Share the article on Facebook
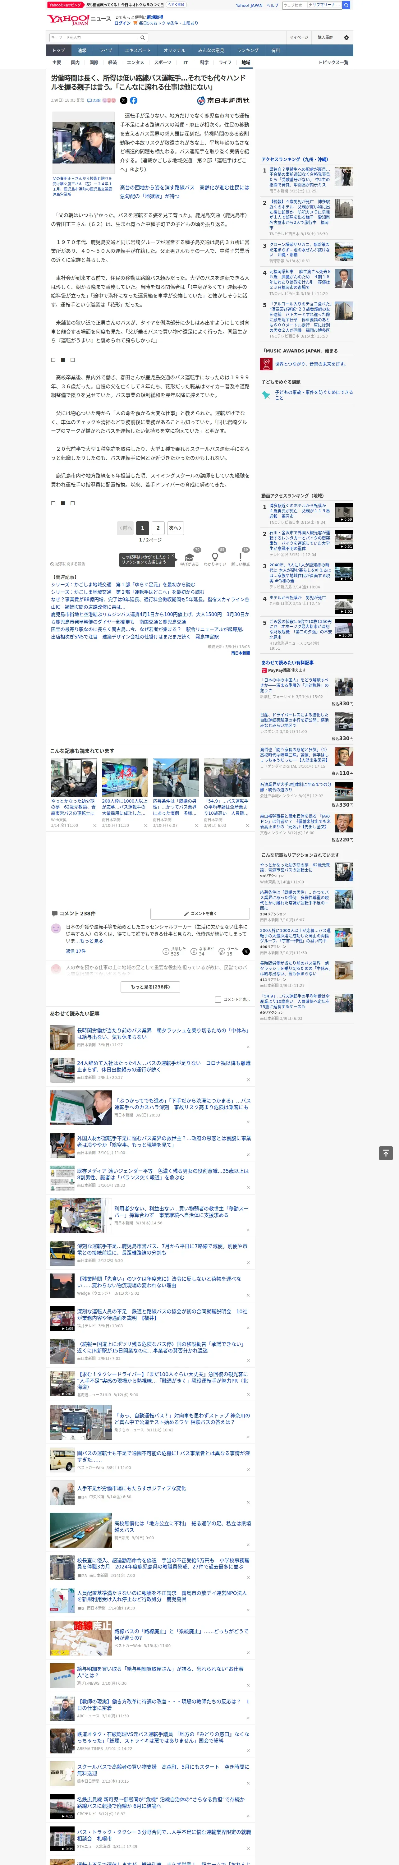The width and height of the screenshot is (399, 1865). click(133, 101)
